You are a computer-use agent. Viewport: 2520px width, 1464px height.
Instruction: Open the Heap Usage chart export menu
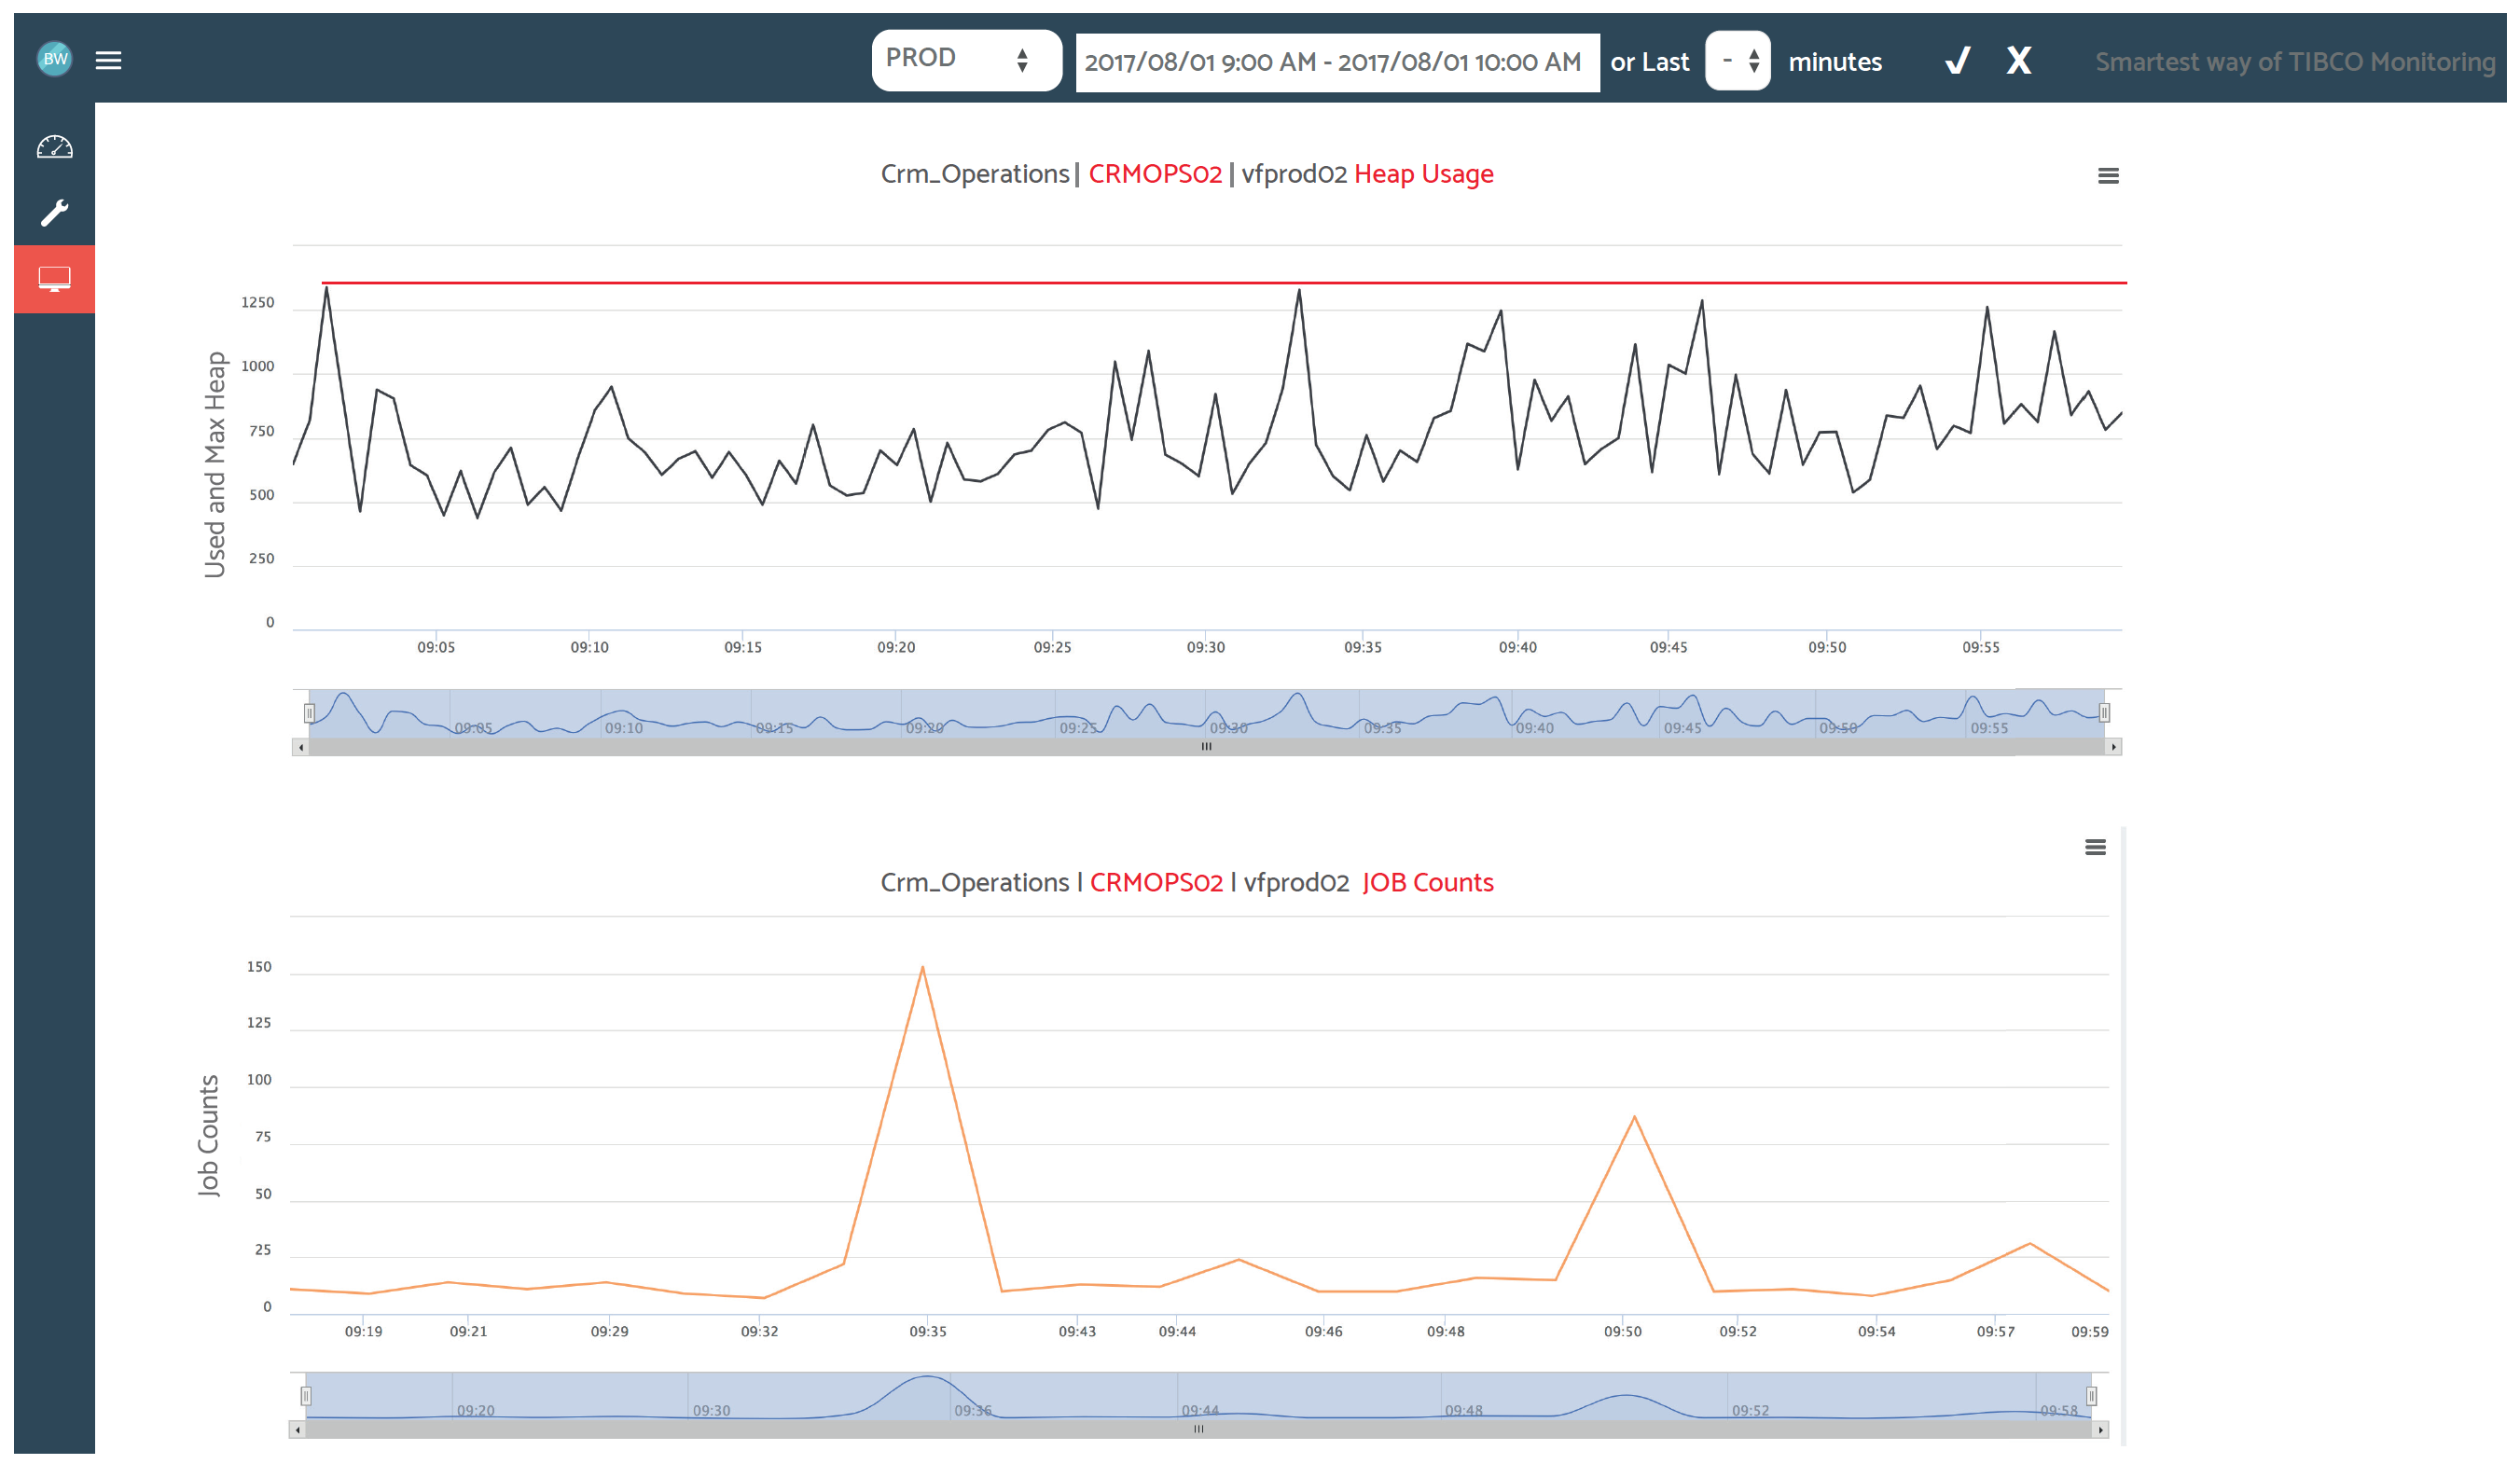(2108, 174)
